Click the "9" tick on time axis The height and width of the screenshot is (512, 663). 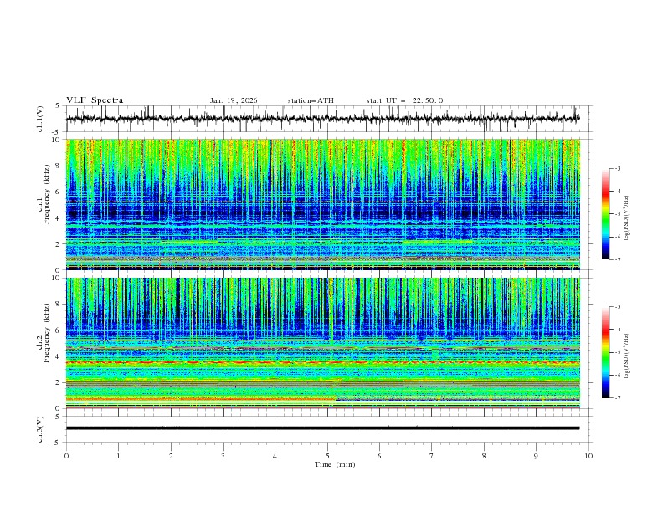click(536, 456)
